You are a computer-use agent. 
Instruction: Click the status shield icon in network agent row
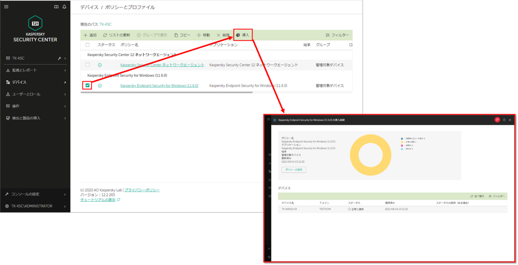[x=100, y=65]
